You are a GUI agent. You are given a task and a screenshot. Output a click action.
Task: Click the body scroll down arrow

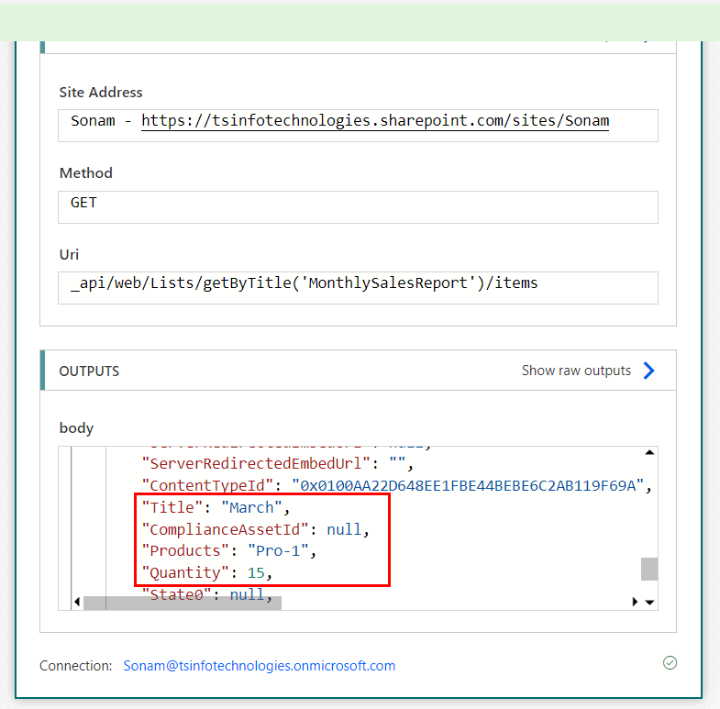pyautogui.click(x=649, y=602)
